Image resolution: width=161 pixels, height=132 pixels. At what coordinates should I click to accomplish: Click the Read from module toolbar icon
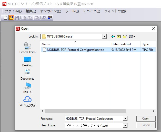click(x=50, y=18)
